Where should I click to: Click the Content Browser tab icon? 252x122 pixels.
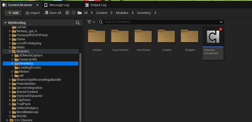coord(5,5)
